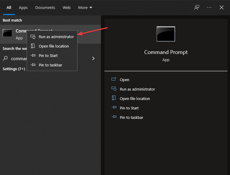Image resolution: width=230 pixels, height=175 pixels.
Task: Expand Settings results with 7+ matches
Action: click(14, 69)
